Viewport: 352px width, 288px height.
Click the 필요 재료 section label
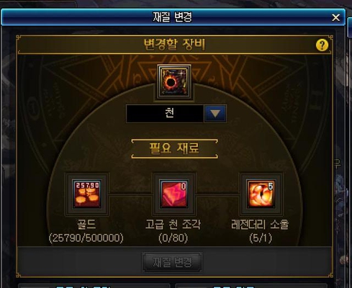[x=174, y=148]
